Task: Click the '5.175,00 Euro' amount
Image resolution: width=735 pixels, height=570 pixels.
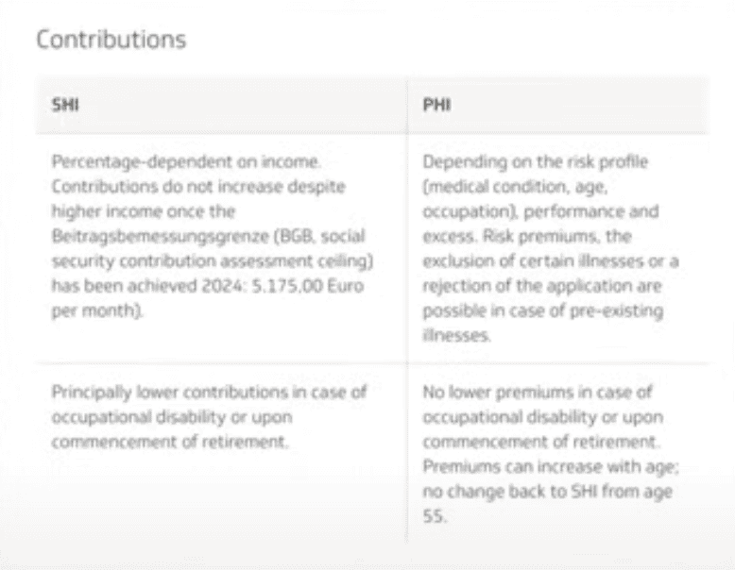Action: pos(307,286)
